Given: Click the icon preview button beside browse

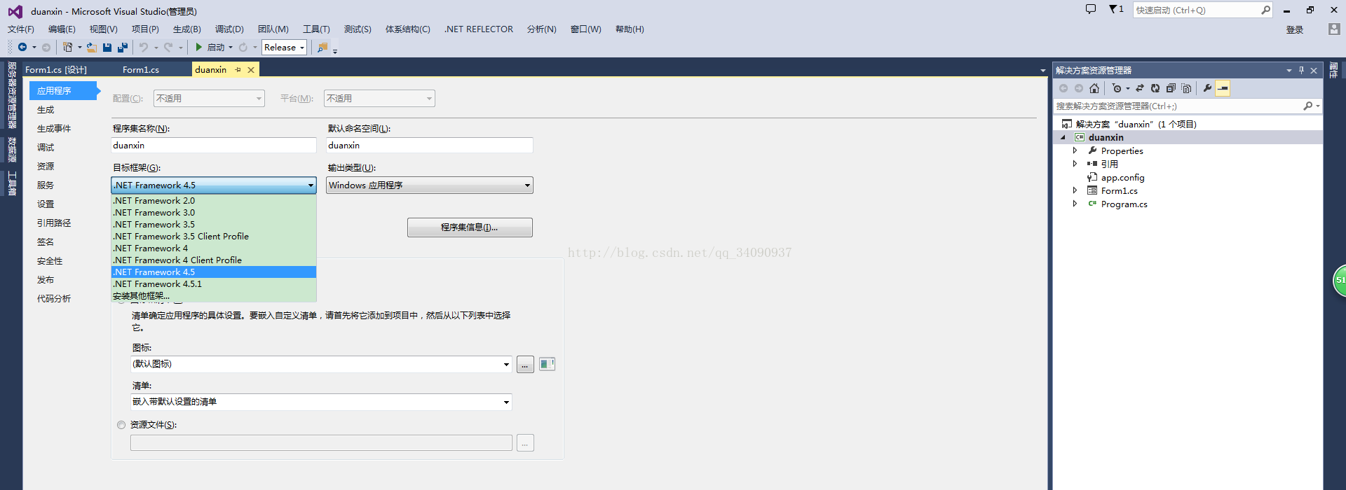Looking at the screenshot, I should (x=547, y=364).
